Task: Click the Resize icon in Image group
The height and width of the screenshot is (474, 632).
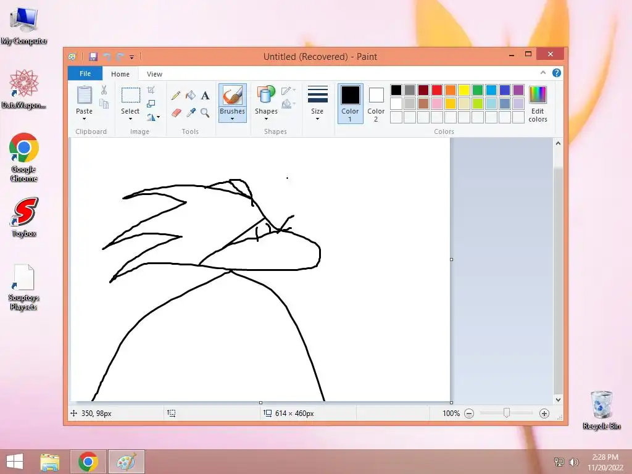Action: (151, 104)
